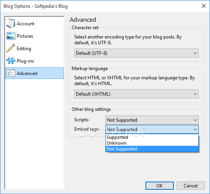The height and width of the screenshot is (194, 210).
Task: Open the Plug-ins section
Action: click(x=34, y=61)
